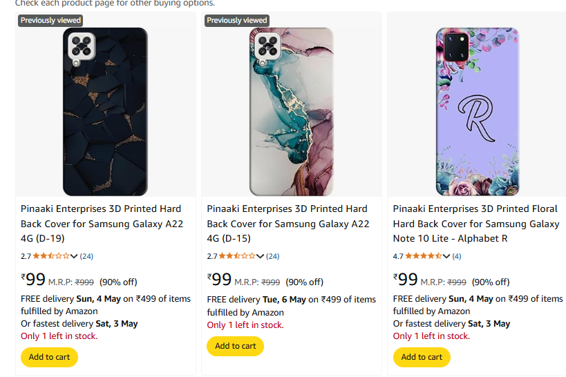The height and width of the screenshot is (377, 566).
Task: Add the Alphabet R Note 10 Lite cover to cart
Action: point(422,357)
